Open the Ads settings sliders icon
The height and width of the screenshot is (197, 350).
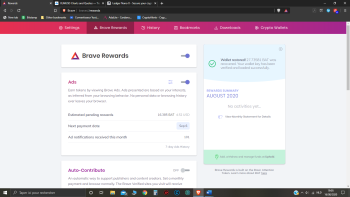170,82
